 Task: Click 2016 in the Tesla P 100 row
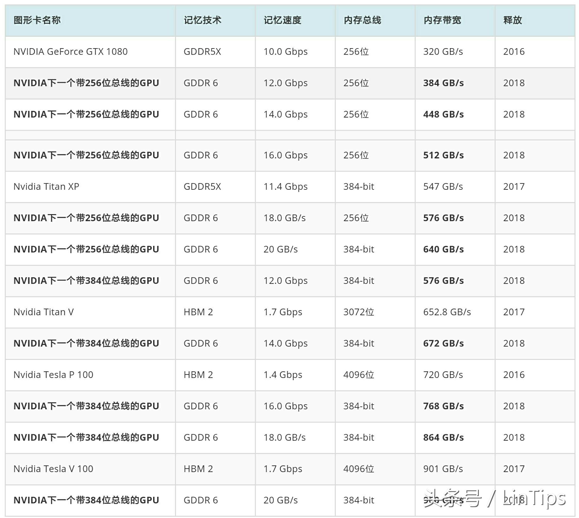[514, 375]
